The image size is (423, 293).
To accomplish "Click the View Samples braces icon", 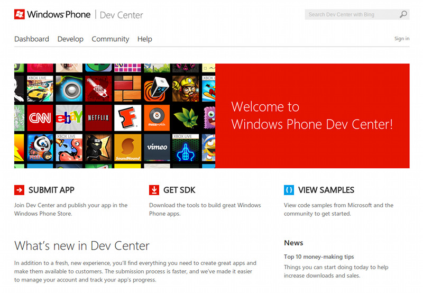I will [x=289, y=190].
